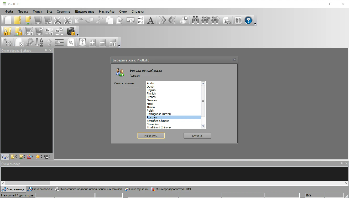Open the Font settings 'A' icon
Screen dimensions: 349x198
coord(150,20)
